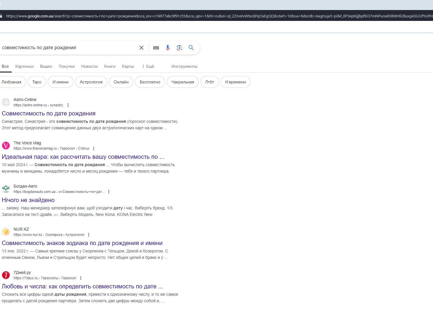Viewport: 433px width, 314px height.
Task: Click the Astro-Online site name
Action: tap(25, 100)
